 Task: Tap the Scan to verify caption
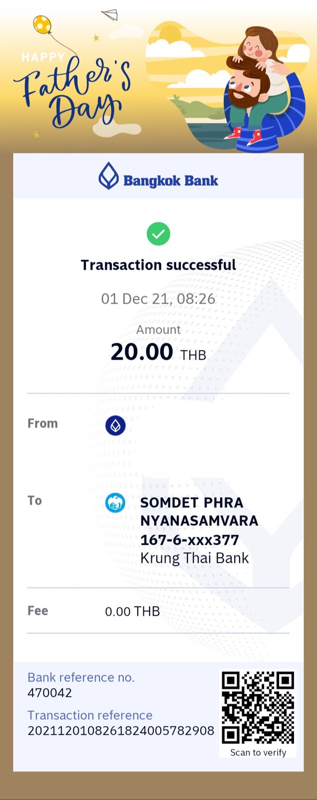click(x=258, y=752)
